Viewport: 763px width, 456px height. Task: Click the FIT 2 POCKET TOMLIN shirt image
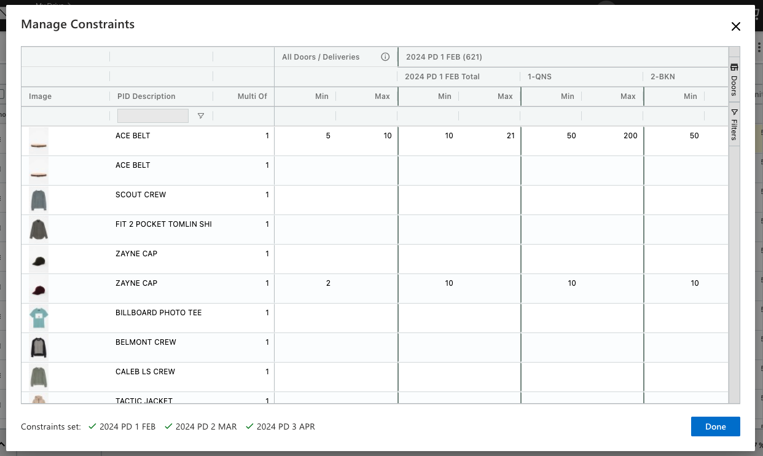(x=39, y=230)
